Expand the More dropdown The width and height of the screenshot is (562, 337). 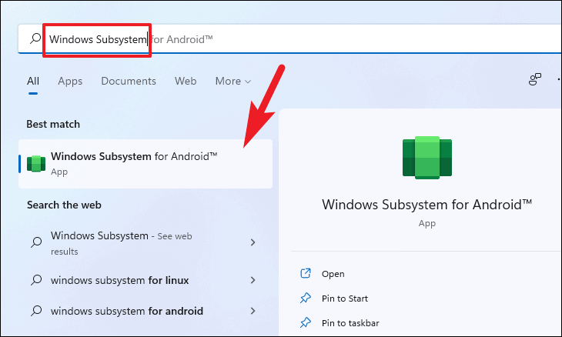[233, 82]
